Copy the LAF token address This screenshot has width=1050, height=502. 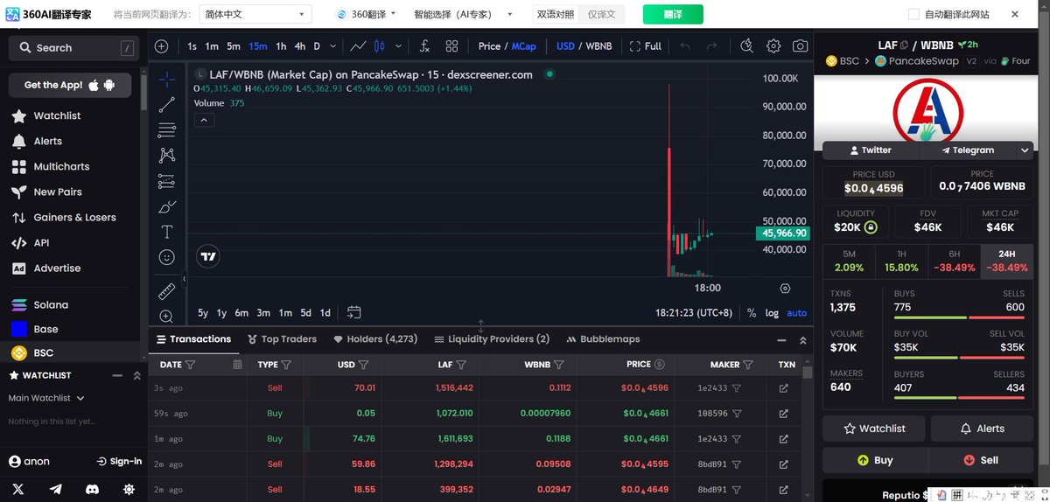pos(905,45)
